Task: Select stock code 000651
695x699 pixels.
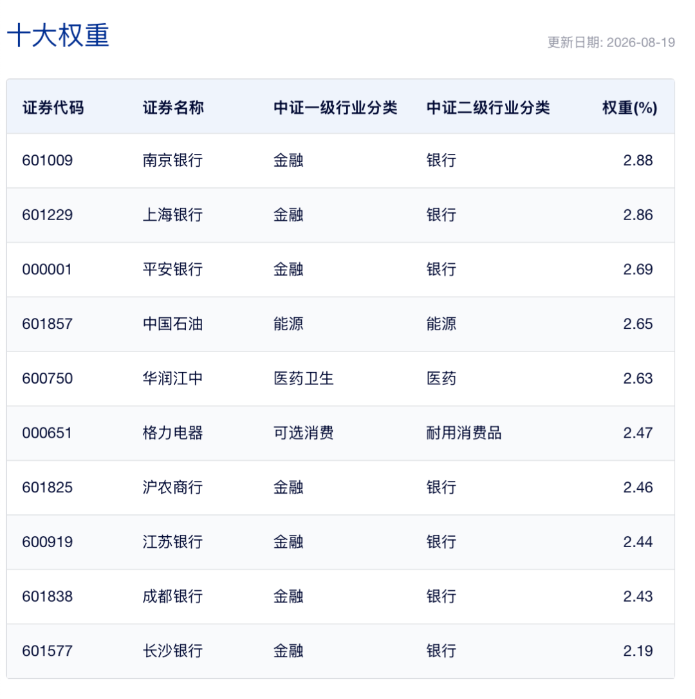Action: pyautogui.click(x=47, y=433)
